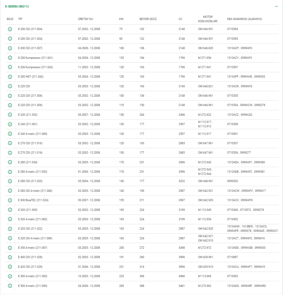The width and height of the screenshot is (283, 295).
Task: Click the KBA NUMARASI (ALMANYA) column header
Action: 245,19
